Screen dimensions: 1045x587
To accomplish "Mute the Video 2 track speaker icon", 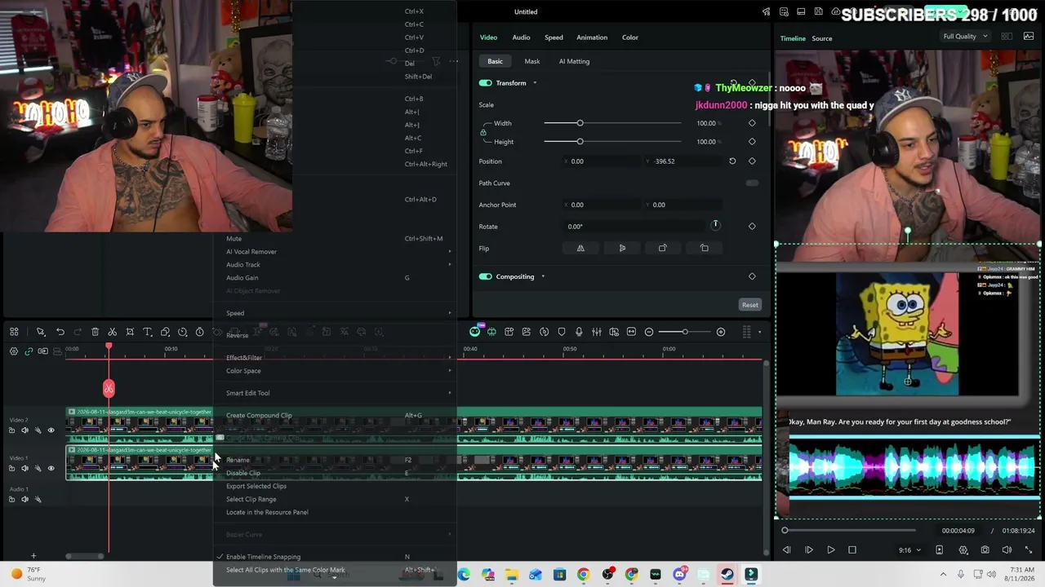I will (x=24, y=430).
